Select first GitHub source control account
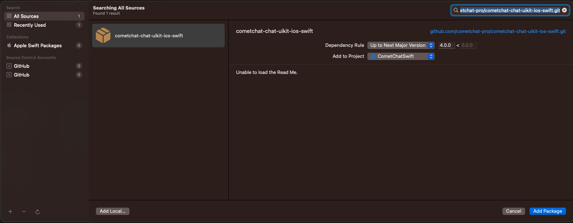 tap(44, 66)
